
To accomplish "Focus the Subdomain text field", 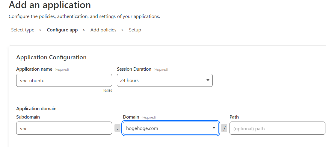I will [x=64, y=128].
